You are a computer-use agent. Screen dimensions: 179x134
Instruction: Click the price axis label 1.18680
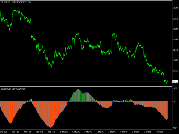(175, 60)
